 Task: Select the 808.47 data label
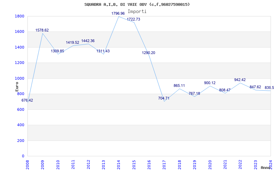225,90
